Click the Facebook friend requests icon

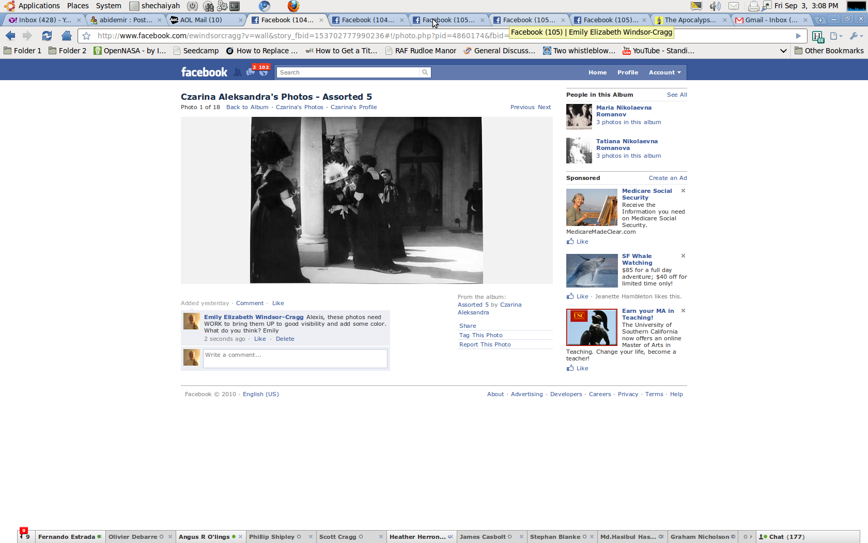pos(237,72)
